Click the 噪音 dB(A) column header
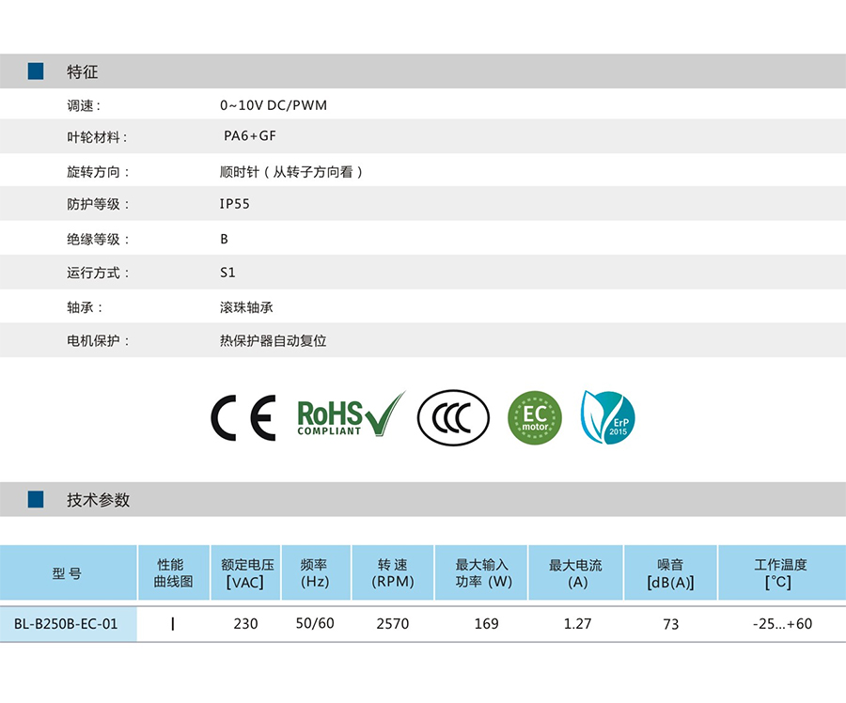 tap(670, 573)
